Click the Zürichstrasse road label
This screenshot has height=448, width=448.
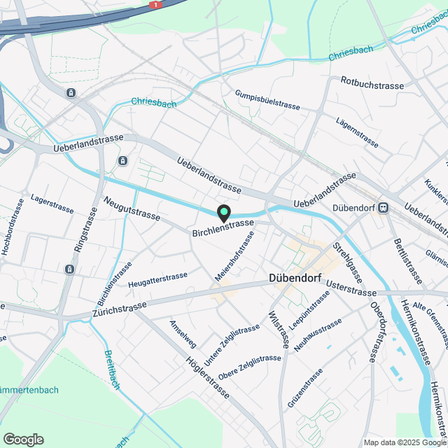point(120,309)
